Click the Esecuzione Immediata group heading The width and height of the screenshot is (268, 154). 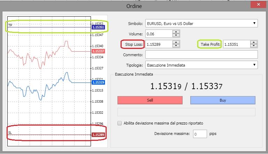coord(134,74)
